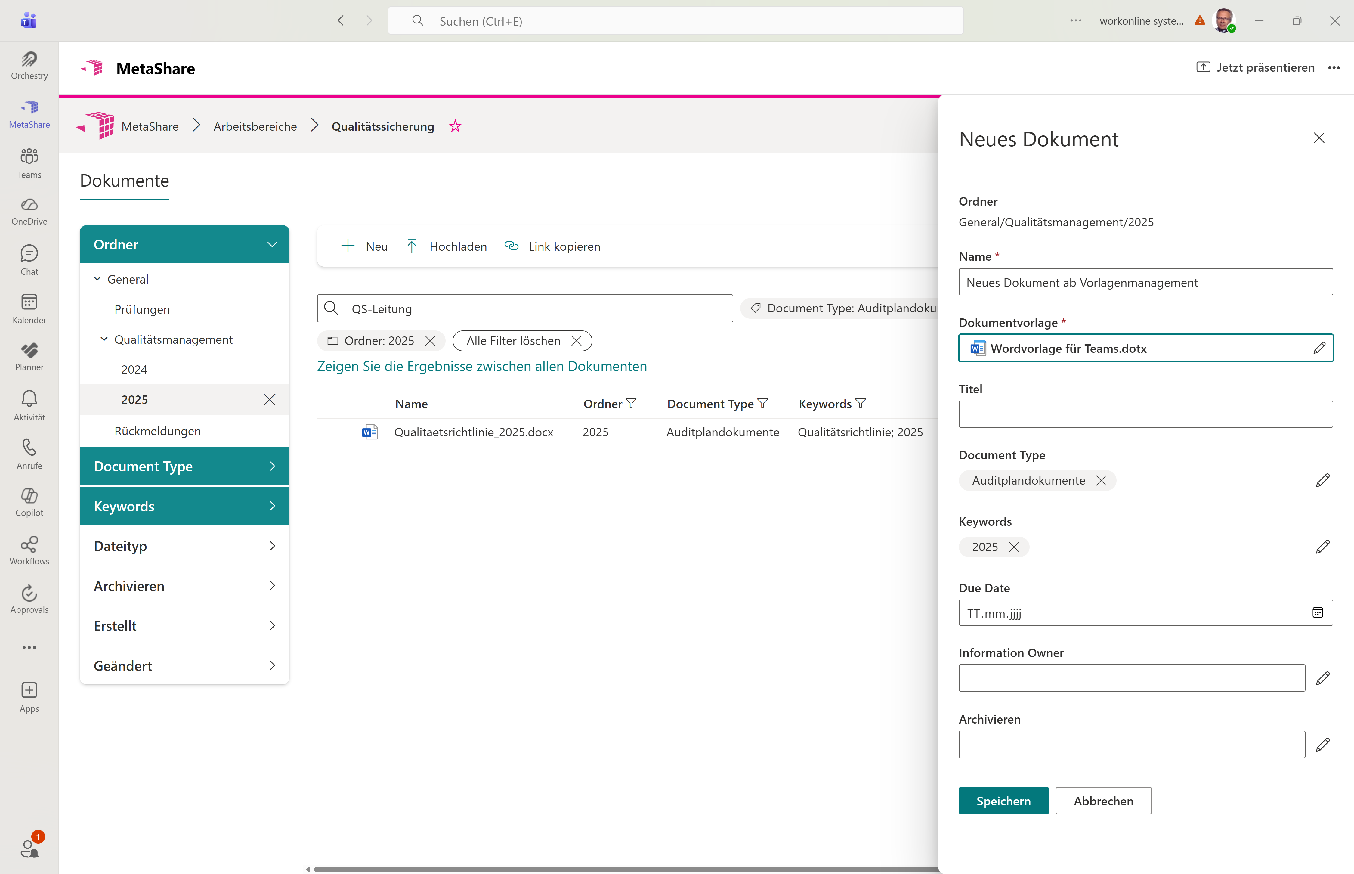Click the Speichern button

tap(1003, 801)
